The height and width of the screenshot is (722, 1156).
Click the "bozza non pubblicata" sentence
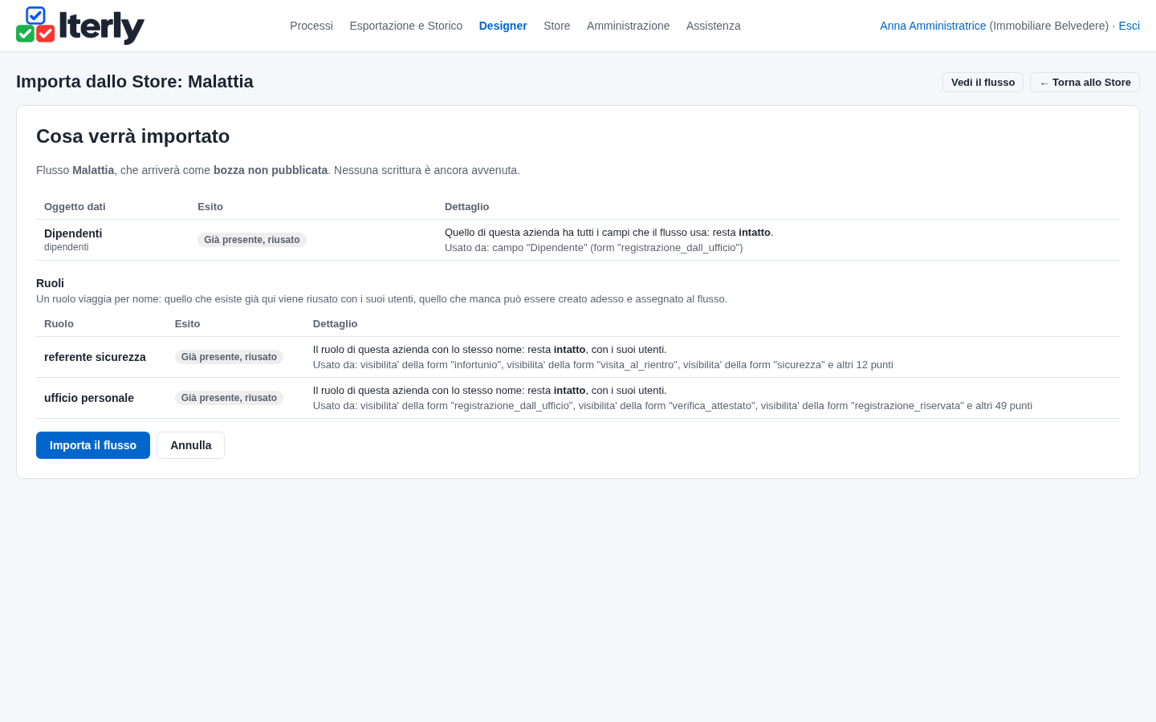pos(278,170)
